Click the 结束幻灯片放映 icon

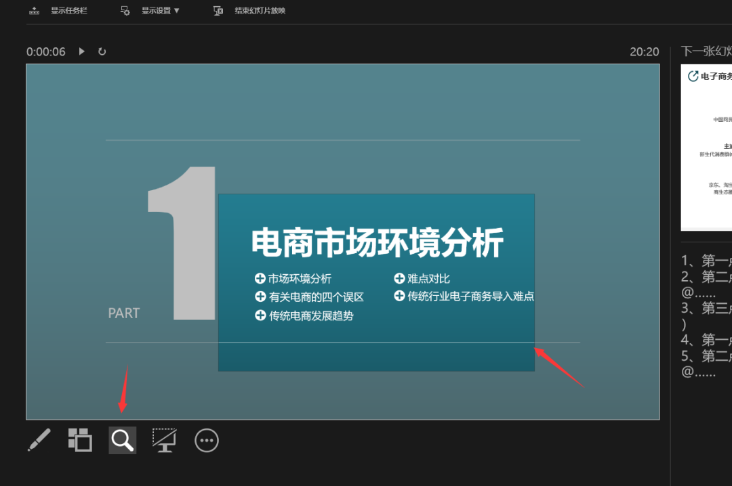click(x=218, y=11)
